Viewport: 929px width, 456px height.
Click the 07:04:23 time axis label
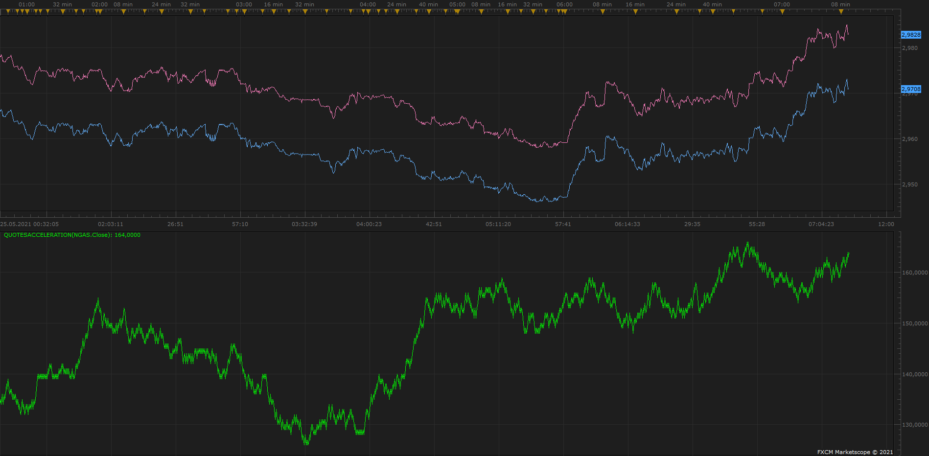(821, 224)
